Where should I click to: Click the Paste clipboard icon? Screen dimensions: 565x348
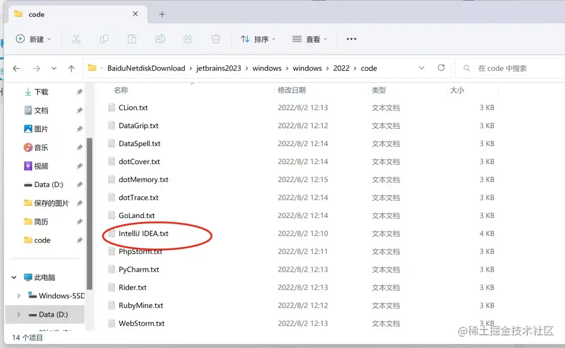[132, 39]
